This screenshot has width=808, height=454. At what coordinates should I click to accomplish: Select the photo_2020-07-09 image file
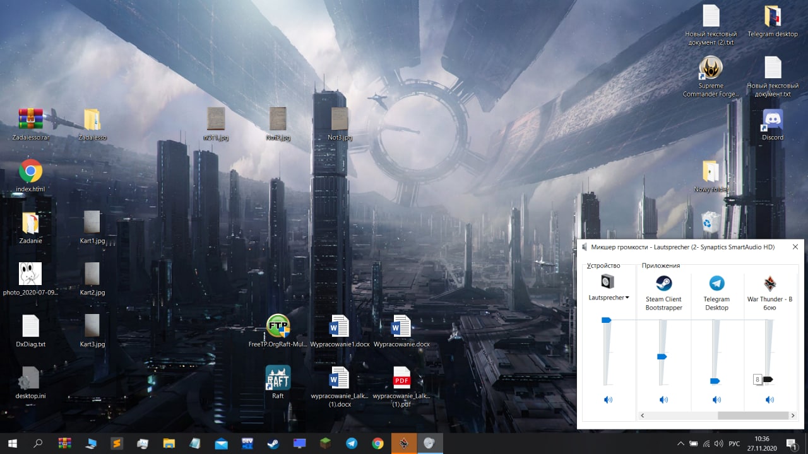click(x=30, y=279)
